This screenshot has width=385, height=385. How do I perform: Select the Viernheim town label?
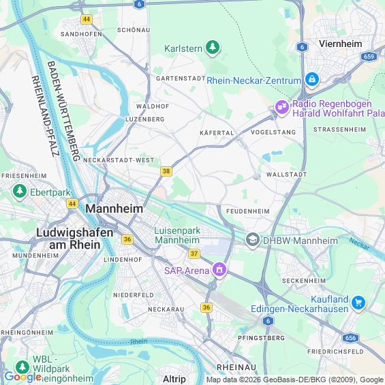coord(340,44)
